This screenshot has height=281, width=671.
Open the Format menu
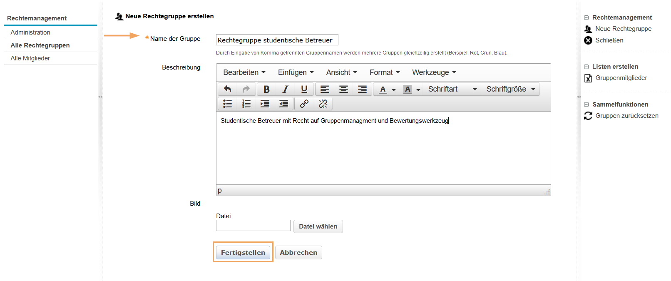click(385, 72)
